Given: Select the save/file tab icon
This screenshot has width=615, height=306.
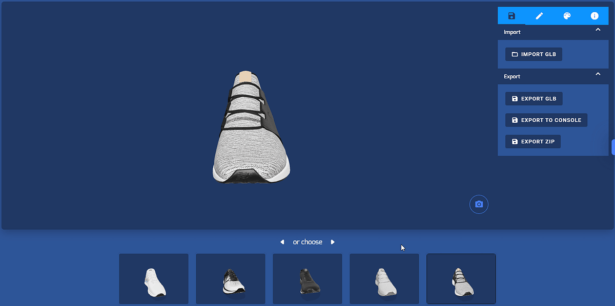Looking at the screenshot, I should (x=511, y=16).
